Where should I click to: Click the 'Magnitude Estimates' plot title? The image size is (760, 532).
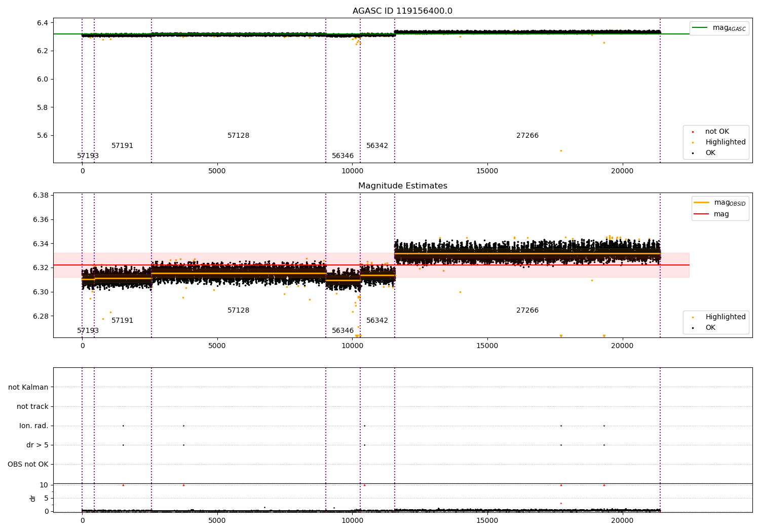tap(402, 186)
